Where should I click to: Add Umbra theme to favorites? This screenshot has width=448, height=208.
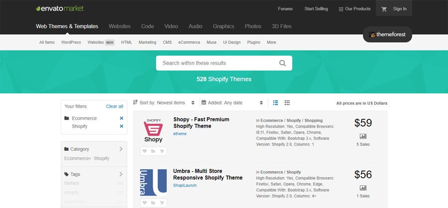click(x=144, y=203)
